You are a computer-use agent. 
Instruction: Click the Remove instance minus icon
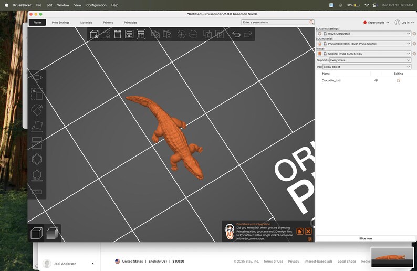click(x=193, y=34)
